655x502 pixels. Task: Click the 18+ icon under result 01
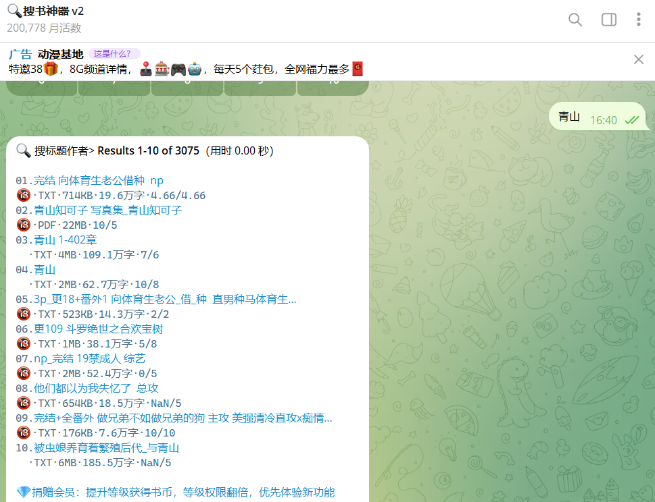[x=24, y=195]
